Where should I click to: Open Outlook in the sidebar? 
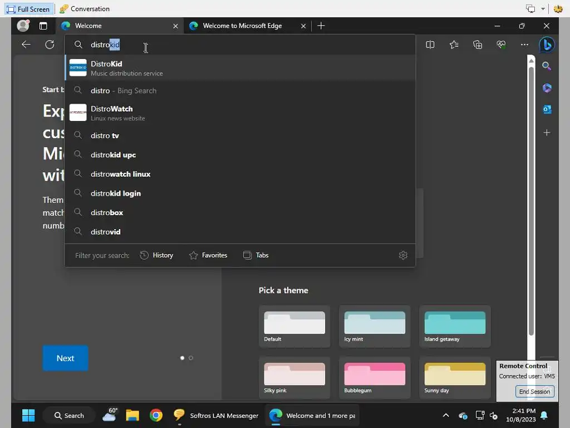point(547,109)
